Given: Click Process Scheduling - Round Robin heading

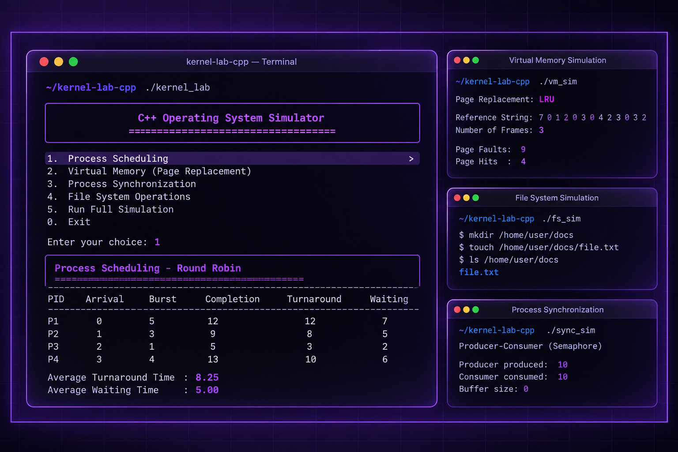Looking at the screenshot, I should [148, 268].
